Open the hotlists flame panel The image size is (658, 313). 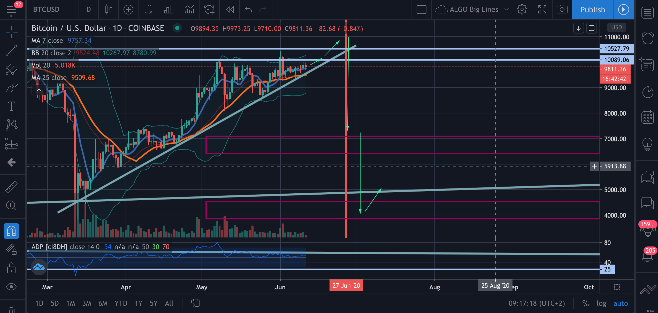click(x=647, y=92)
